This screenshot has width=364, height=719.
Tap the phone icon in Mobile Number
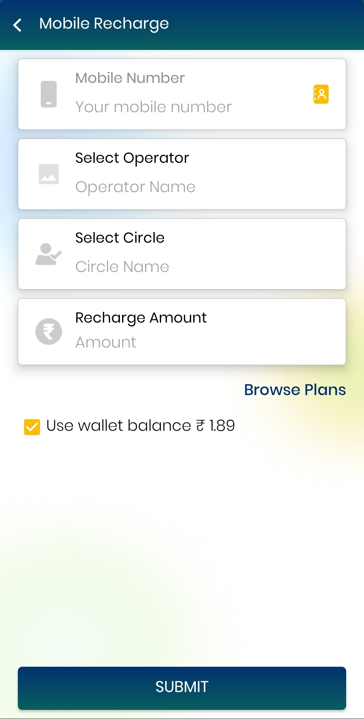pos(49,94)
